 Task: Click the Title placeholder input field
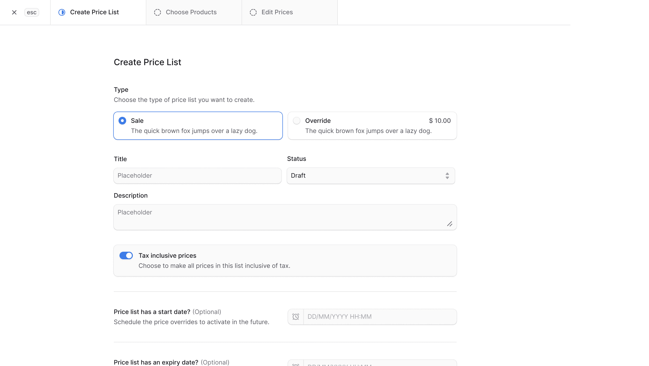(x=197, y=175)
